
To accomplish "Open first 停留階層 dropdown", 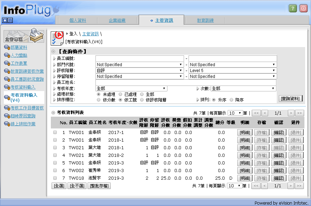I will (139, 77).
